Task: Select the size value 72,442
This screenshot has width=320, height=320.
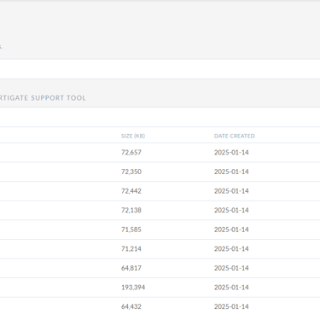Action: tap(131, 191)
